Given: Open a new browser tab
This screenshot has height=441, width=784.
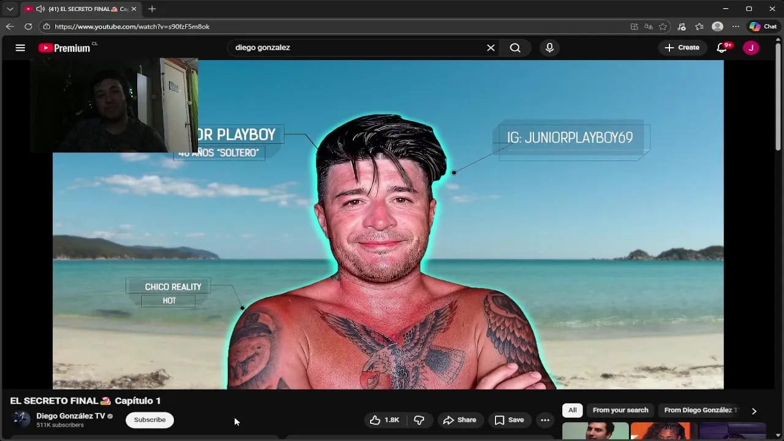Looking at the screenshot, I should tap(152, 9).
